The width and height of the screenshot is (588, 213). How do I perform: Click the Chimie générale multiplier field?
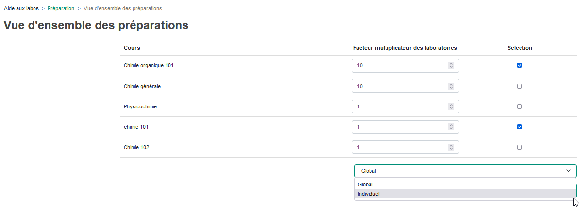pyautogui.click(x=405, y=86)
